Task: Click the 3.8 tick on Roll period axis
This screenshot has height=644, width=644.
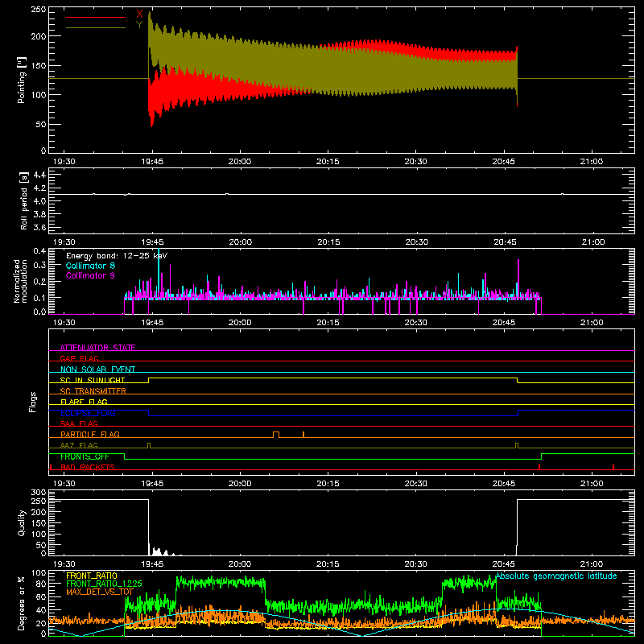Action: [39, 214]
